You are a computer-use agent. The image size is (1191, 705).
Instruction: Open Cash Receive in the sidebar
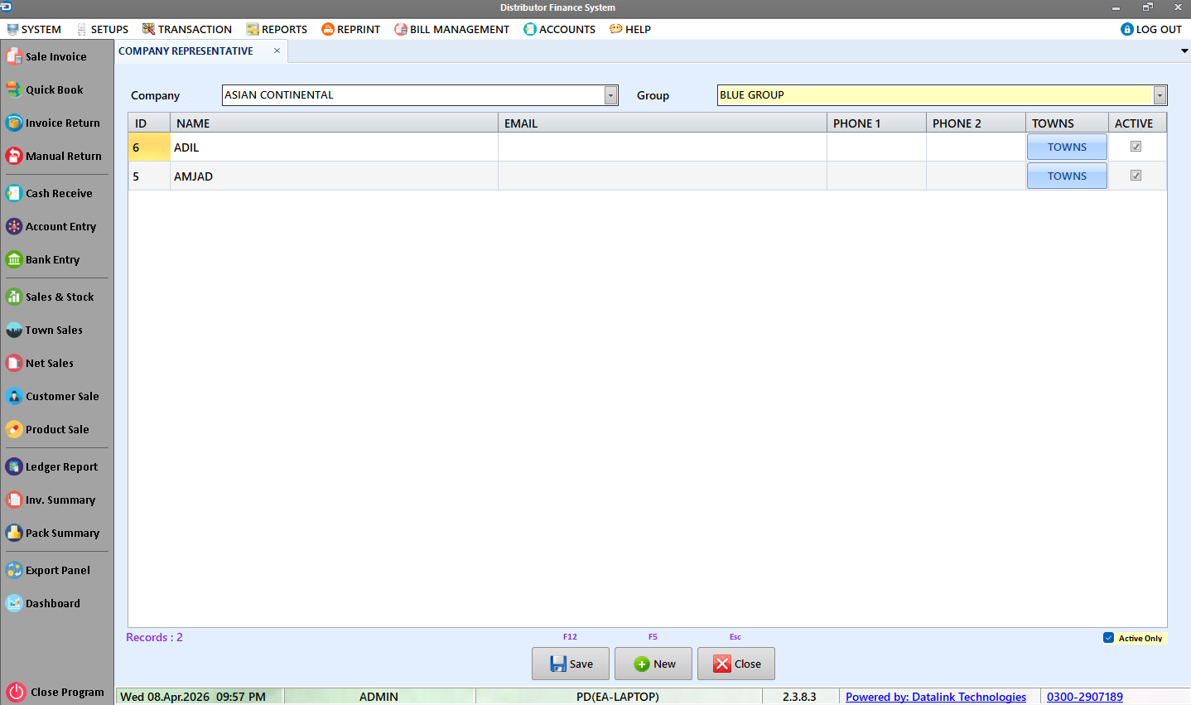point(49,193)
